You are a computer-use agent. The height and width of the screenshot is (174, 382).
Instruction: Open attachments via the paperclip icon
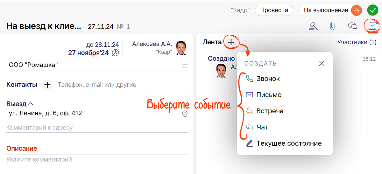click(x=332, y=26)
